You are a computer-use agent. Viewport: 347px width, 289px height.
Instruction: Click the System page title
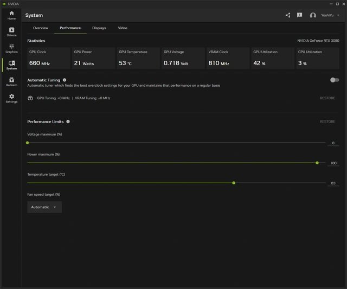34,15
